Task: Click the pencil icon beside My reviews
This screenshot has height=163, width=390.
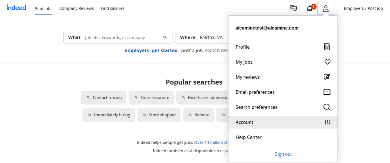Action: coord(327,77)
